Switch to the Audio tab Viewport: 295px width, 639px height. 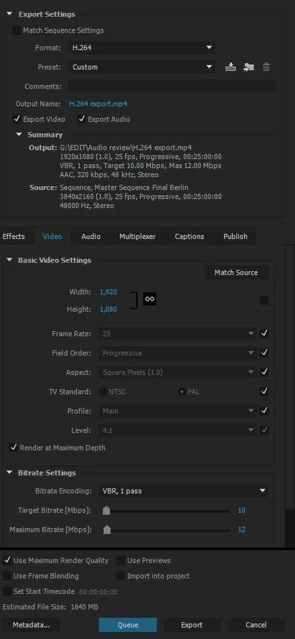click(91, 236)
